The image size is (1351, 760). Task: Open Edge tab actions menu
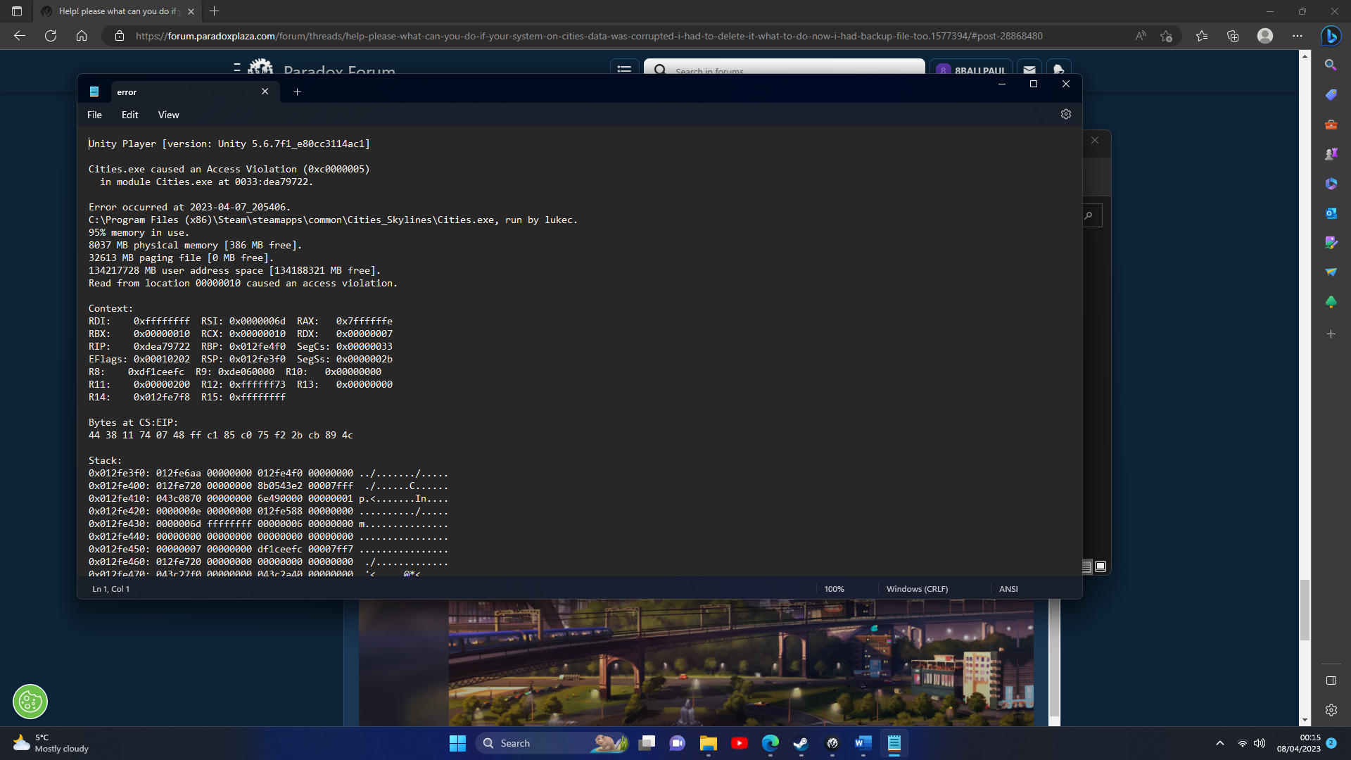click(x=17, y=11)
